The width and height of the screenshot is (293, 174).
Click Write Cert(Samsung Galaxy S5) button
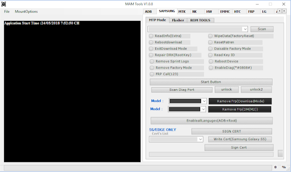coord(240,139)
